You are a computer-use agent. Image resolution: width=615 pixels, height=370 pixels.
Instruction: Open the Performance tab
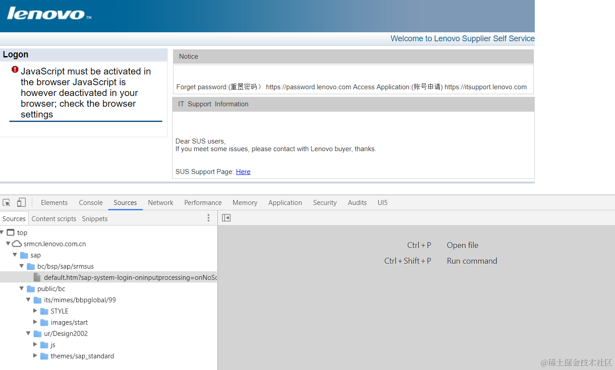point(203,203)
